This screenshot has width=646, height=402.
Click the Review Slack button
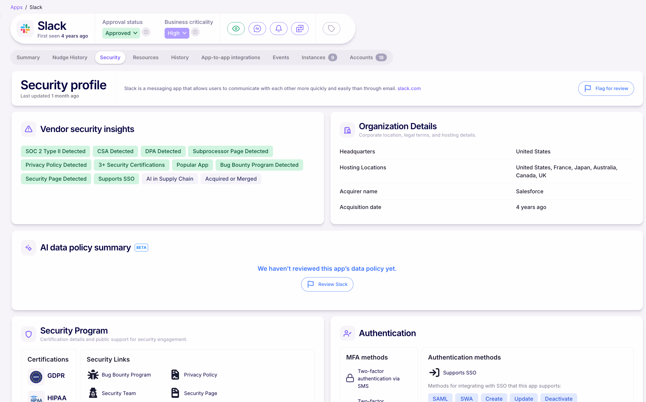coord(327,284)
